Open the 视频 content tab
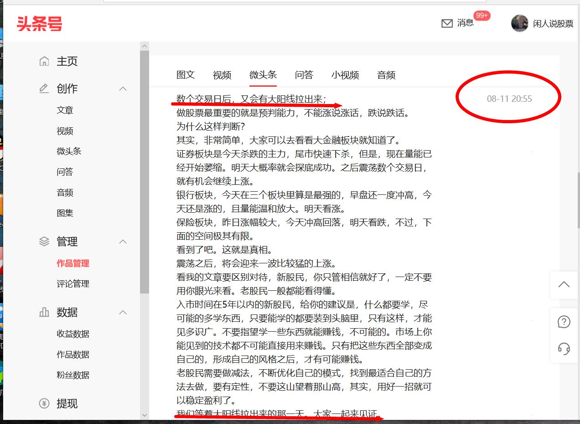The height and width of the screenshot is (424, 580). coord(222,75)
